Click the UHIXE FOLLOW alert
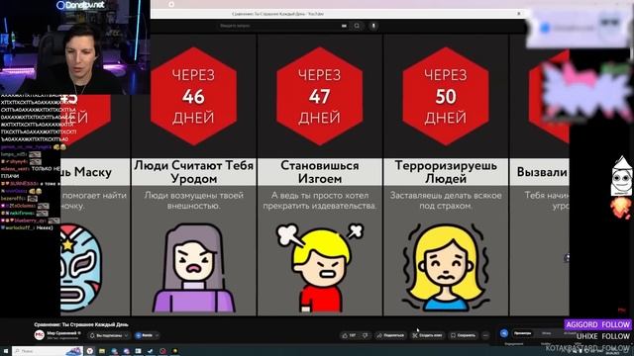 coord(603,336)
